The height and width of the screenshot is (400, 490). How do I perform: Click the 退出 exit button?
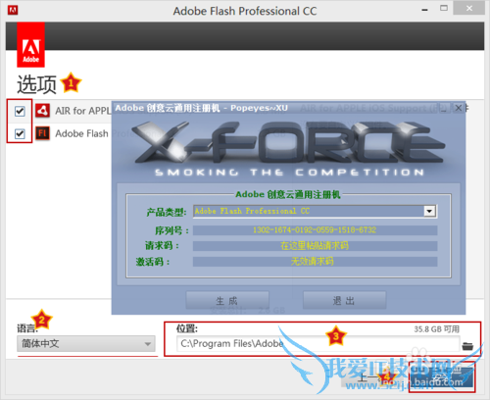click(344, 300)
